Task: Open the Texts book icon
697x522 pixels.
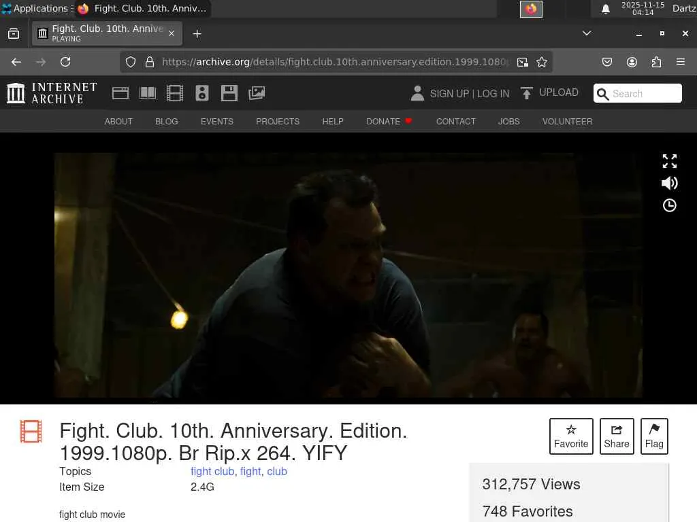Action: (148, 93)
